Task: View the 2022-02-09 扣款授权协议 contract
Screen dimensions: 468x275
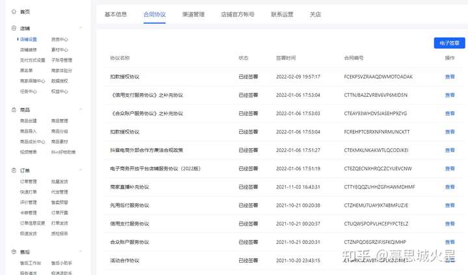Action: click(450, 77)
